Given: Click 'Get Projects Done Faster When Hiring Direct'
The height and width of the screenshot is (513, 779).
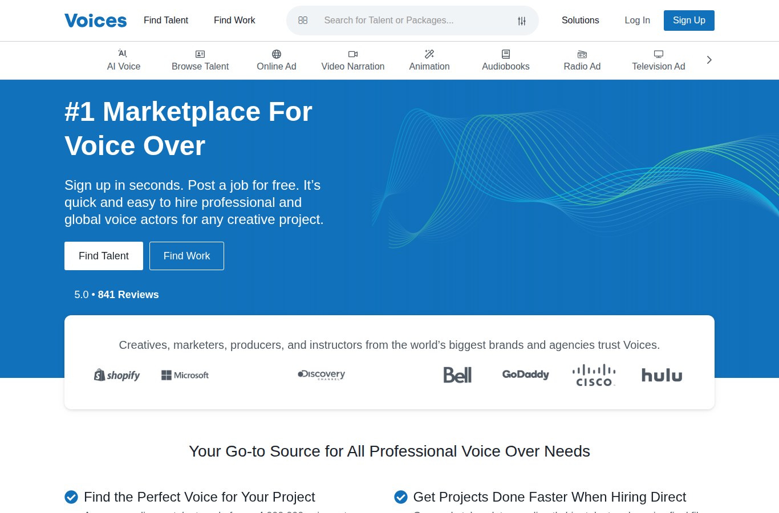Looking at the screenshot, I should point(550,497).
